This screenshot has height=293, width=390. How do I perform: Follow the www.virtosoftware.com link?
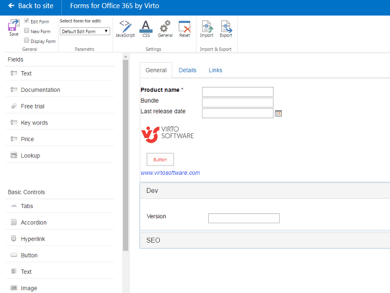point(171,173)
